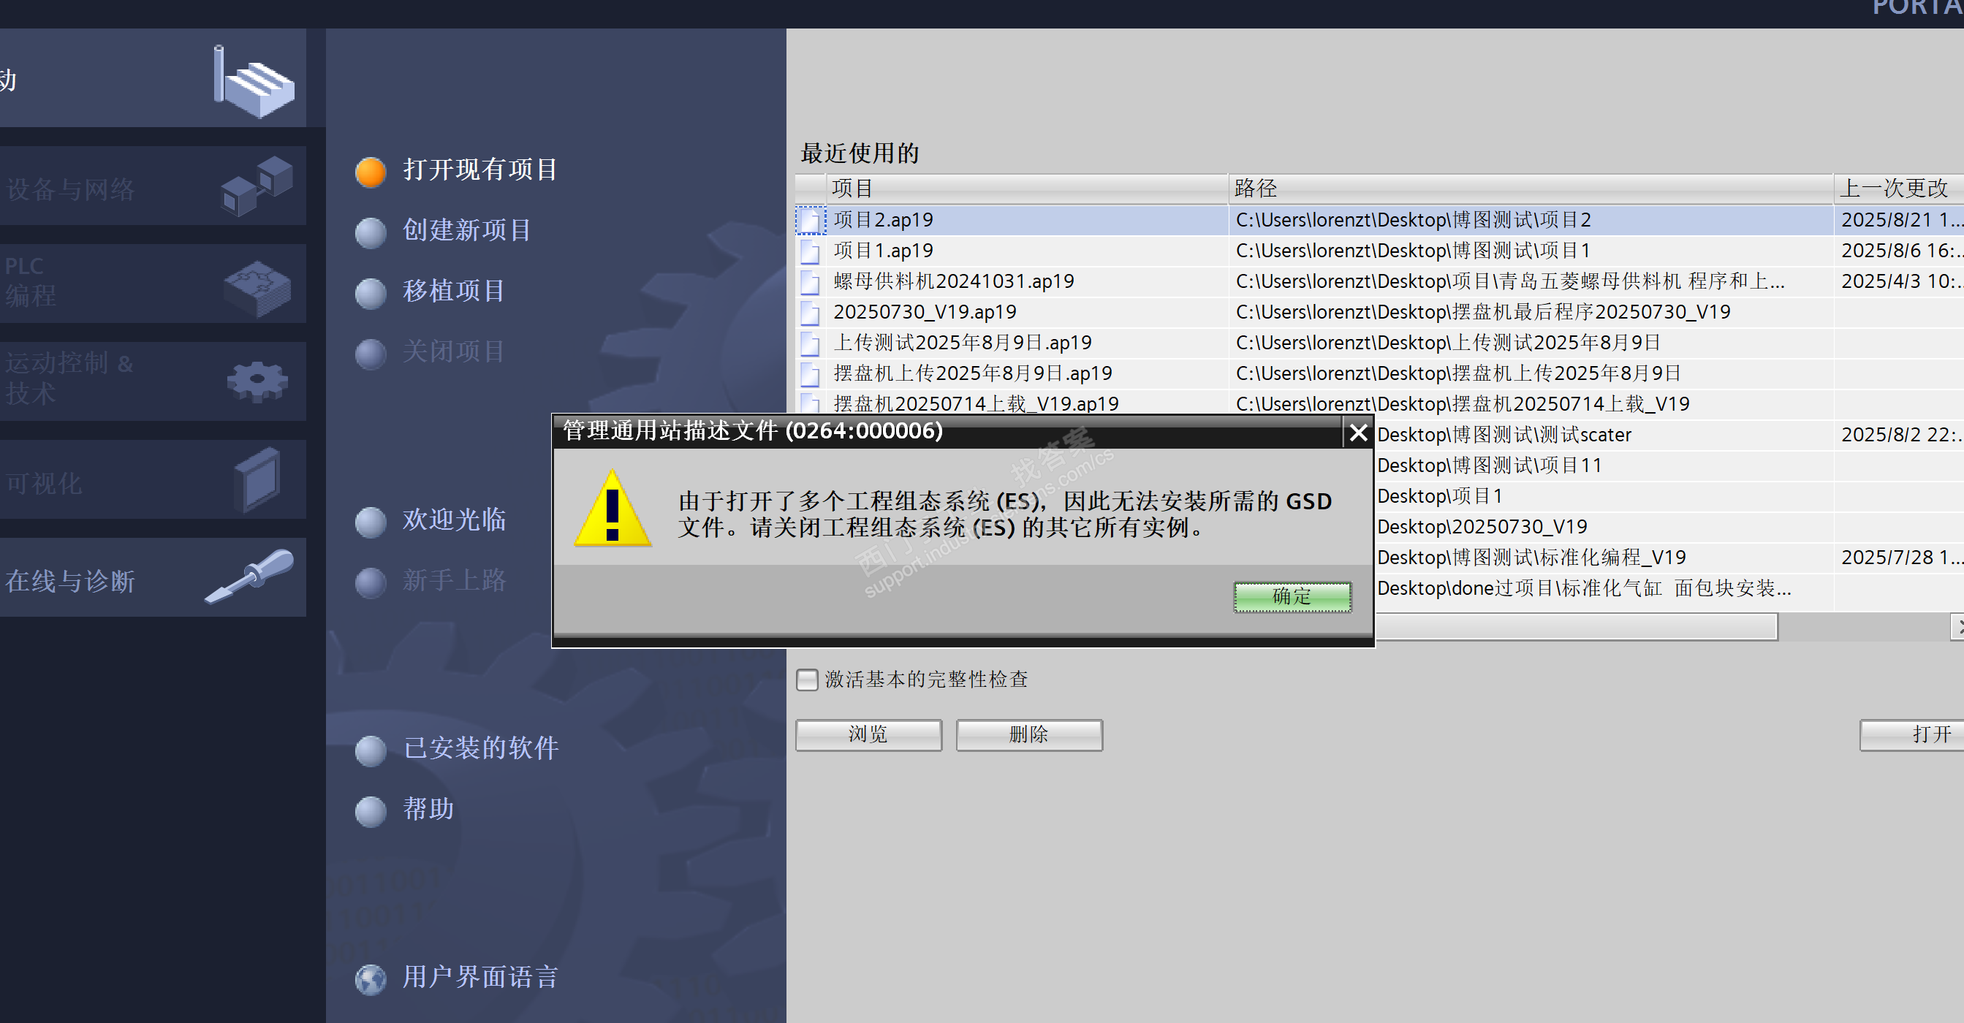Enable 激活基本的完整性检查 checkbox
The height and width of the screenshot is (1023, 1964).
coord(807,680)
